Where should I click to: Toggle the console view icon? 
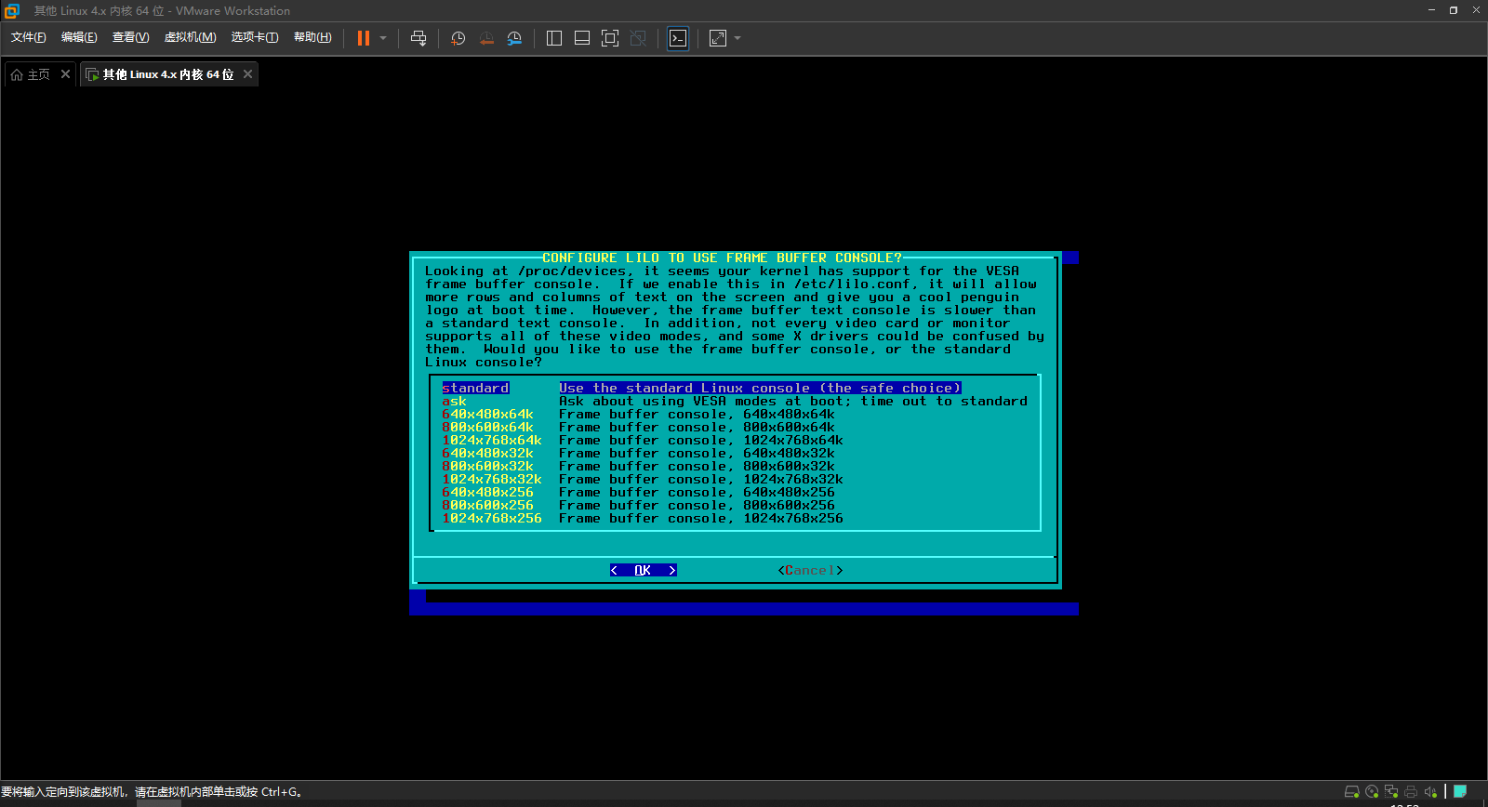point(678,38)
